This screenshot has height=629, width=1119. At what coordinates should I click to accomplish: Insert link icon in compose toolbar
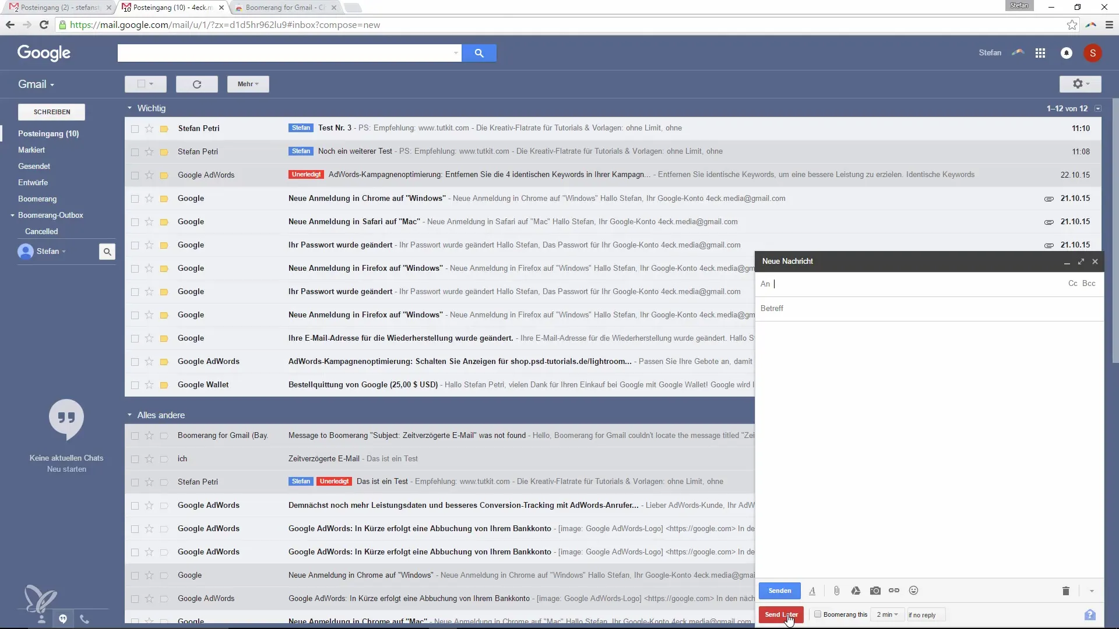point(894,591)
